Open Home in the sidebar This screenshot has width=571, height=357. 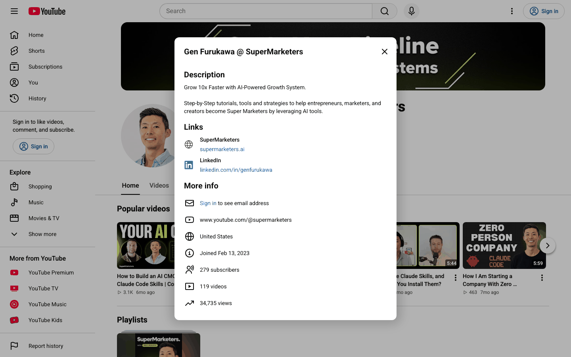click(48, 35)
